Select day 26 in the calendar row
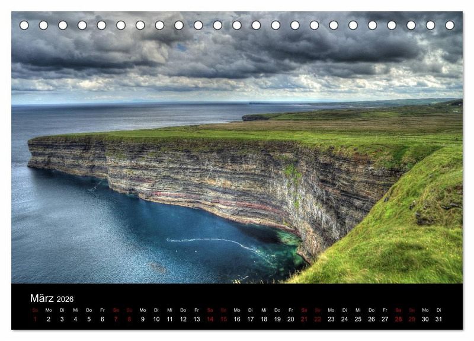The width and height of the screenshot is (474, 341). click(x=371, y=319)
